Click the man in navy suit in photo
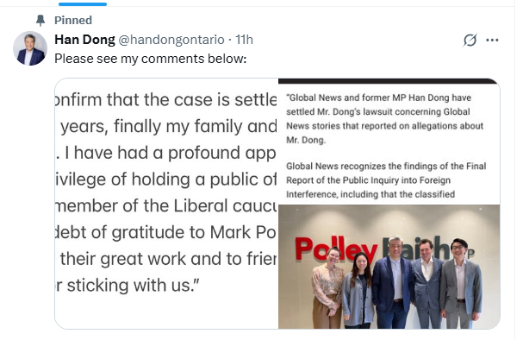The height and width of the screenshot is (340, 523). coord(393,284)
